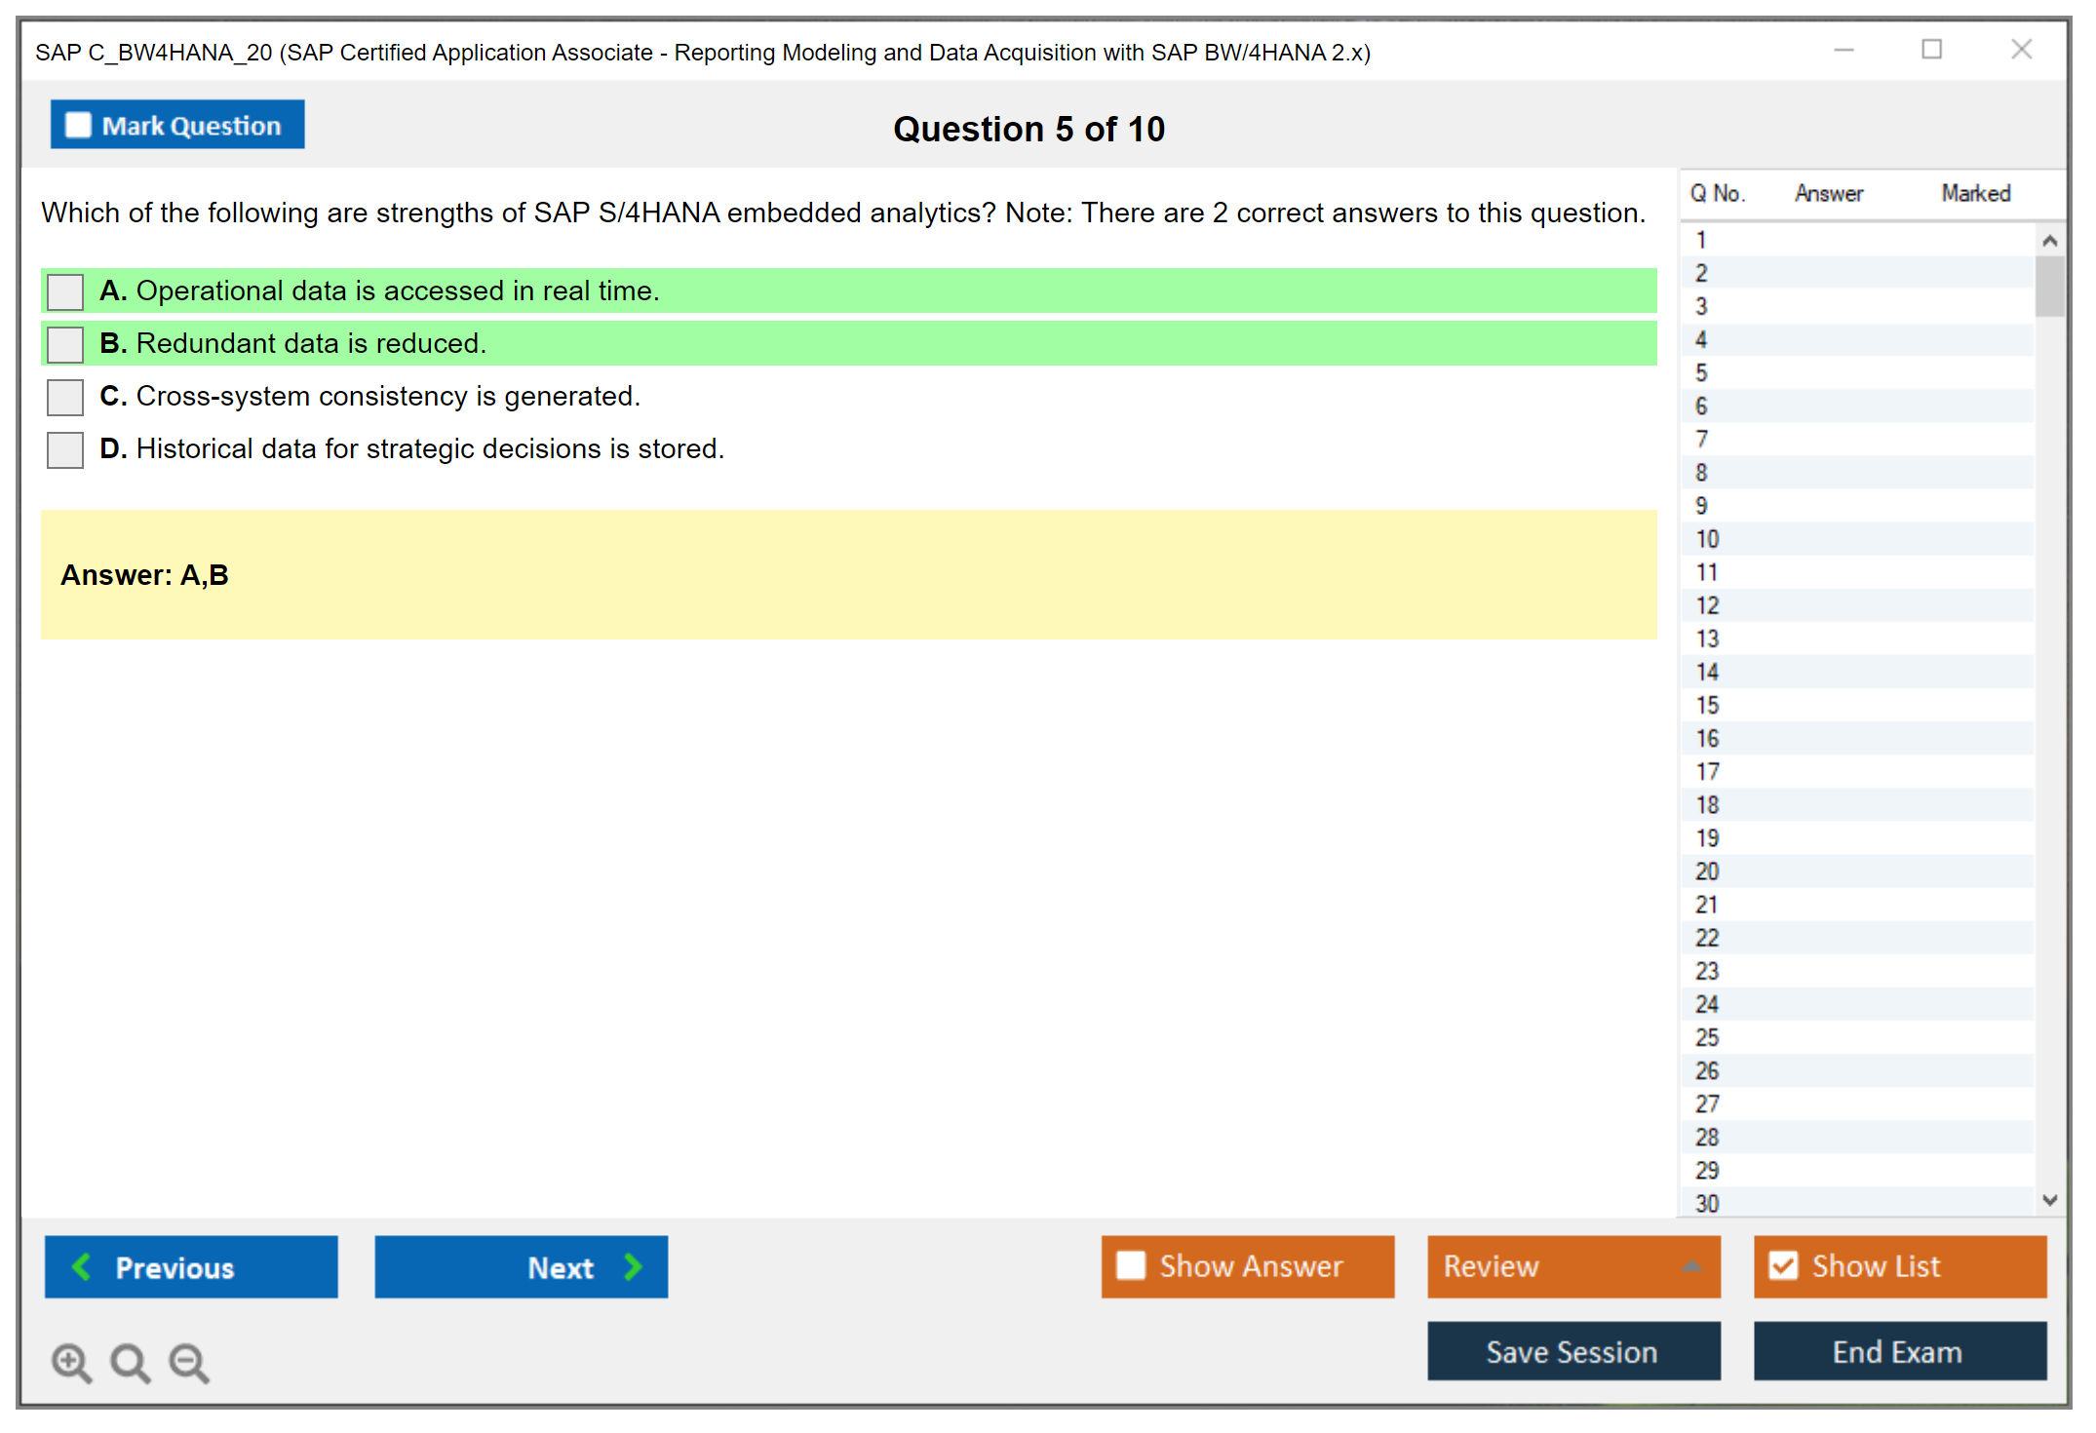The height and width of the screenshot is (1433, 2096).
Task: Select question 22 in the list
Action: (x=1707, y=938)
